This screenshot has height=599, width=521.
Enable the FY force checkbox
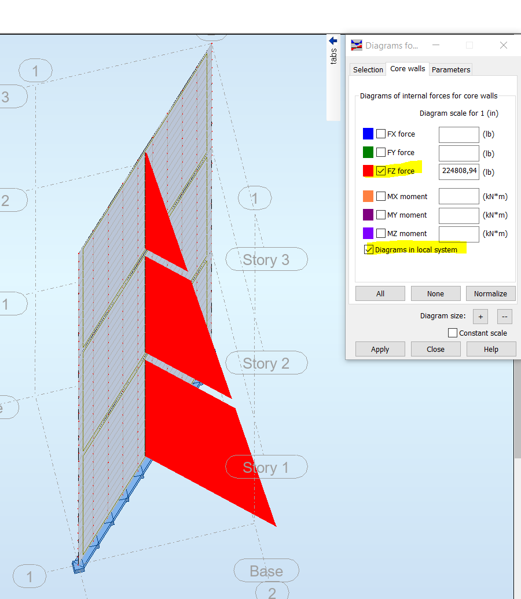tap(381, 152)
